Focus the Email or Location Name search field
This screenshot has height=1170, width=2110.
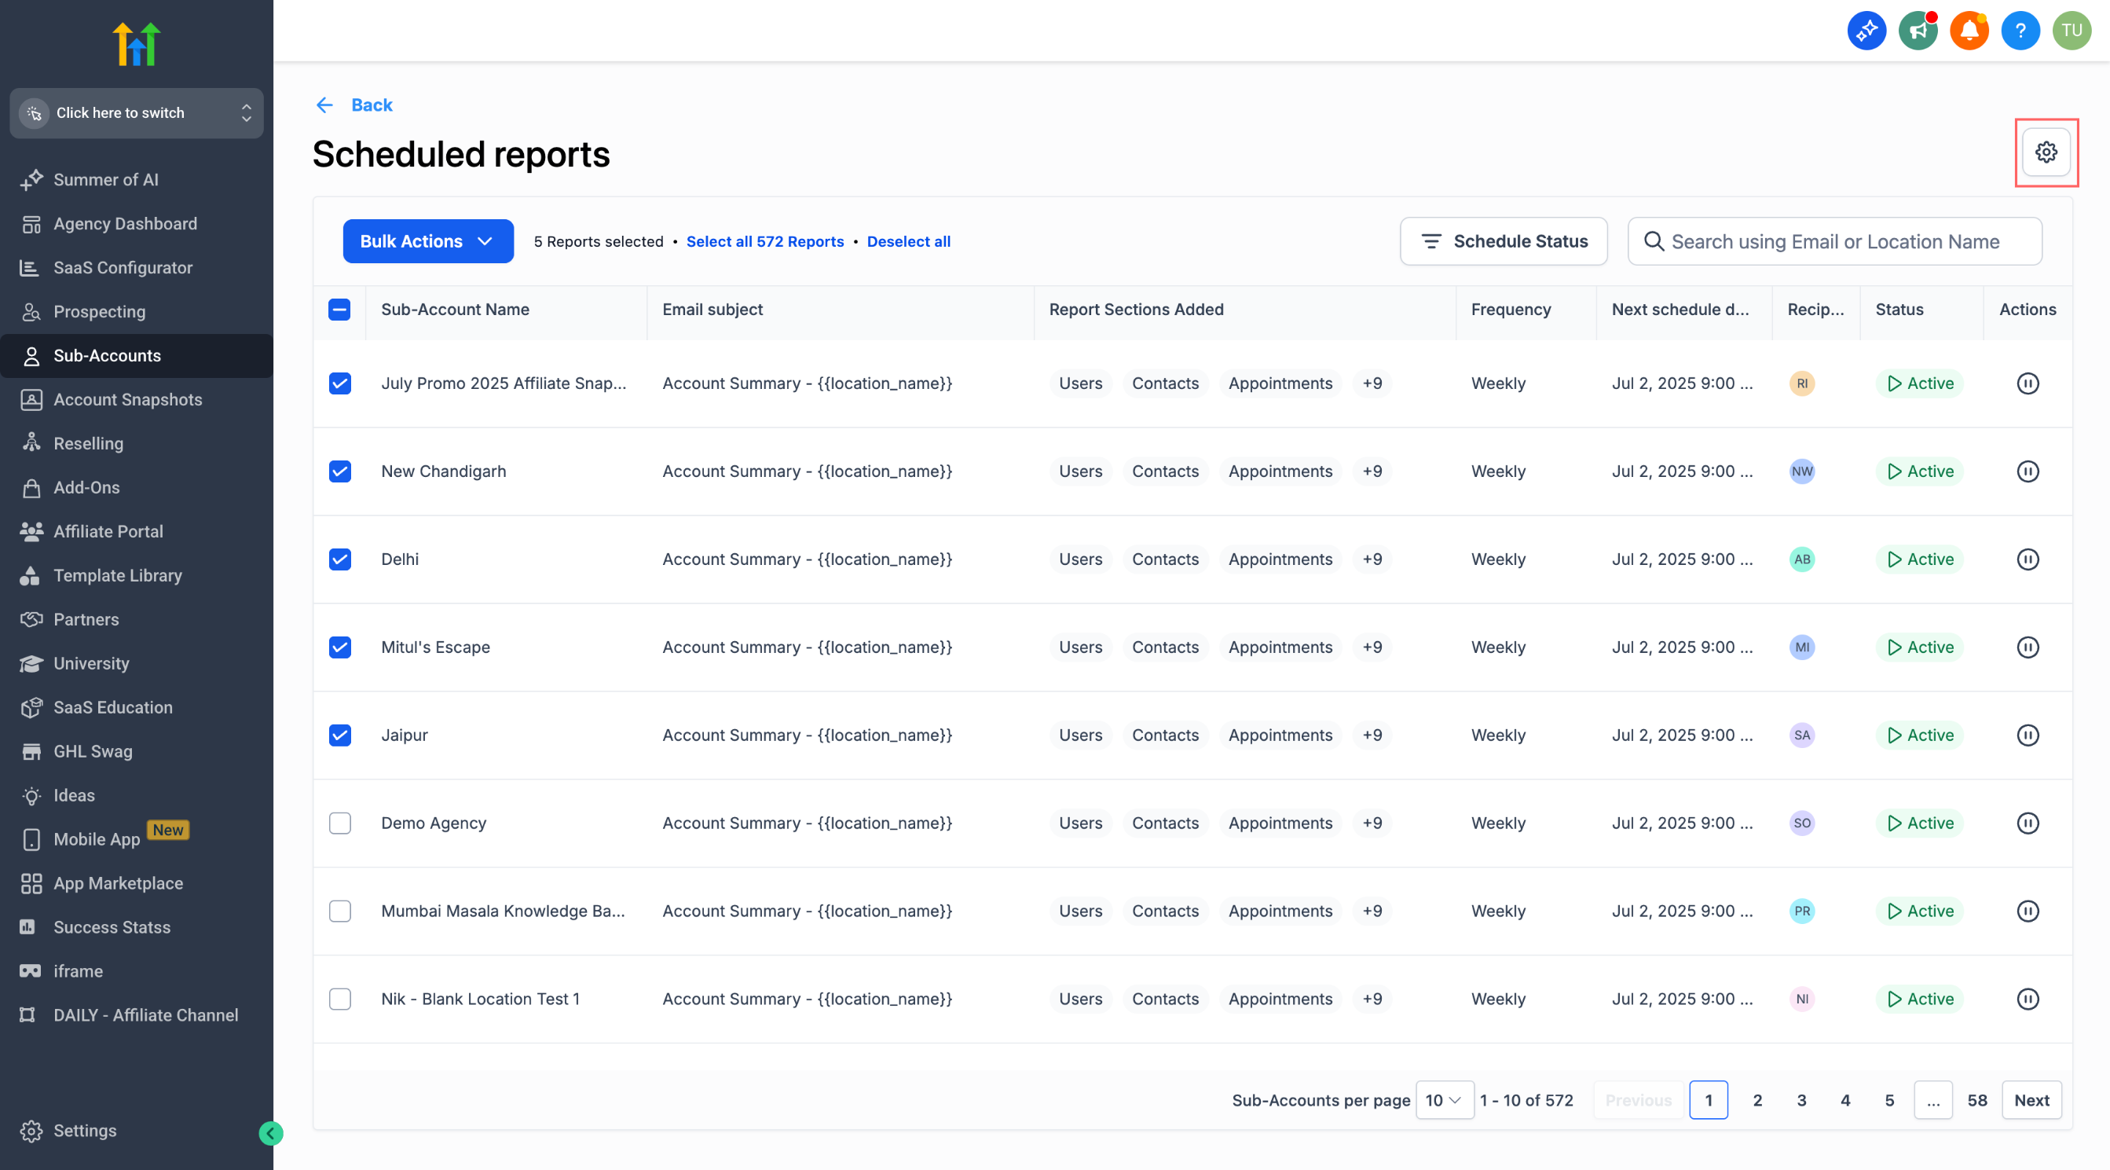pos(1835,242)
